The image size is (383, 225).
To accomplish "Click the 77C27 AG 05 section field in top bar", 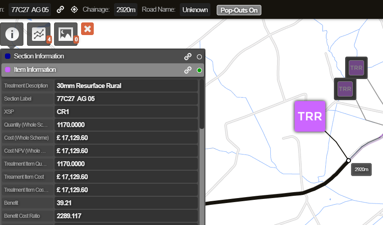I will click(x=30, y=9).
